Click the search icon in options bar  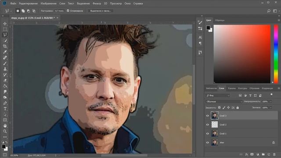[x=269, y=11]
